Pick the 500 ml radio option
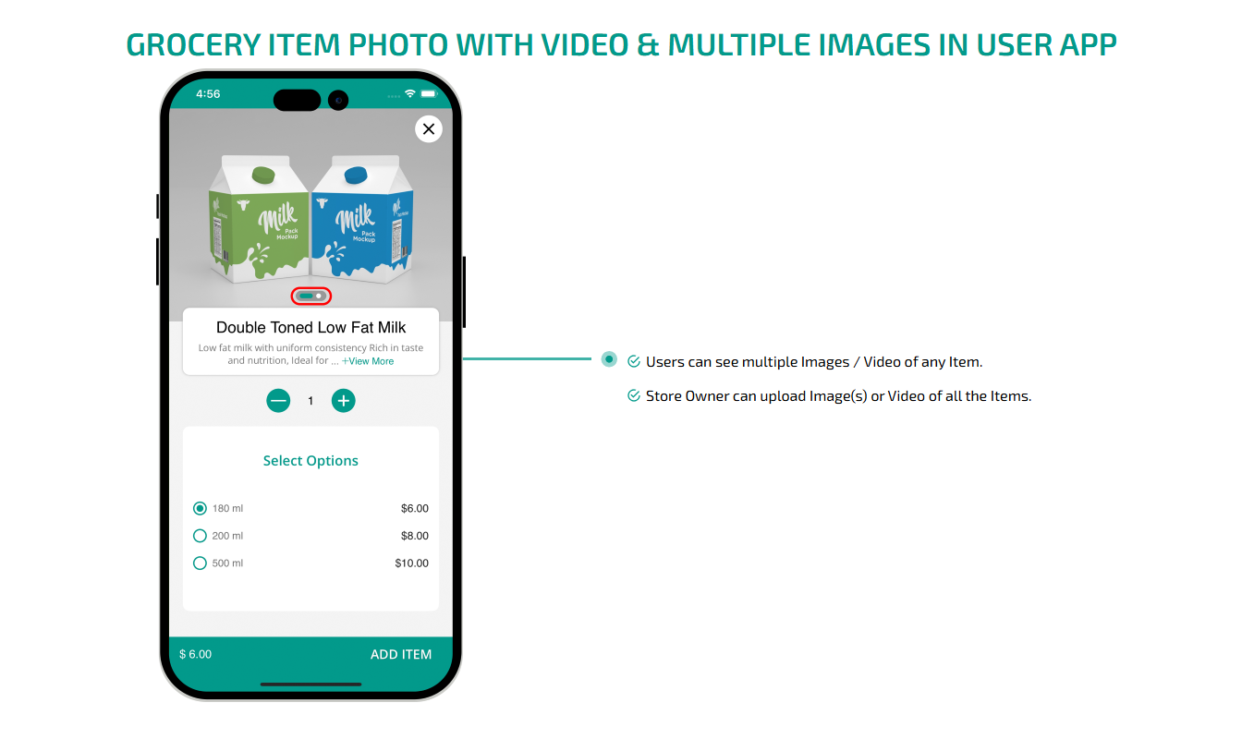 click(200, 563)
